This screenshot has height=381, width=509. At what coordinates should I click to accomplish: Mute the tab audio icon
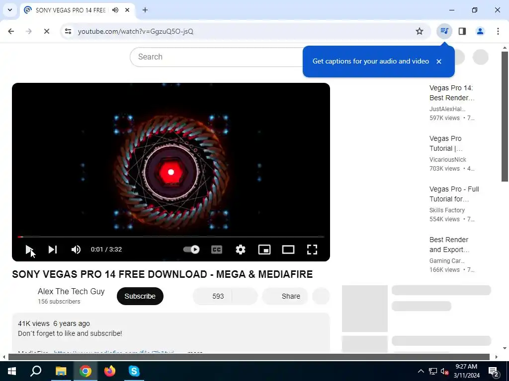click(x=115, y=10)
